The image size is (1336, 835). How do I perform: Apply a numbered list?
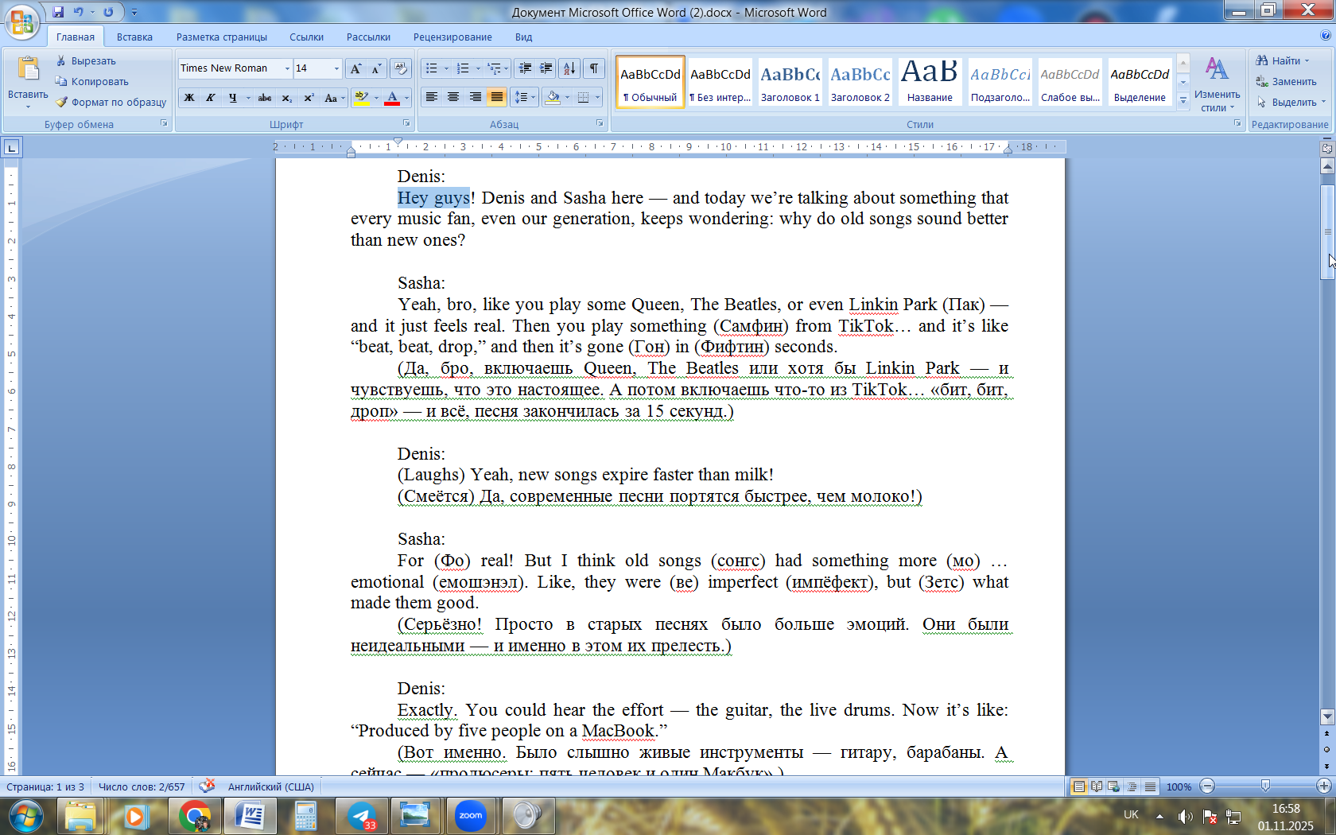pyautogui.click(x=463, y=68)
